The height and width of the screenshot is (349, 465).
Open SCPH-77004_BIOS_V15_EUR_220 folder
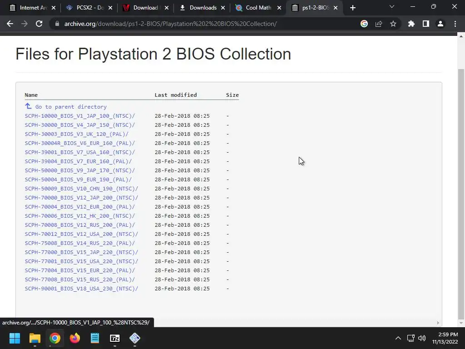80,270
